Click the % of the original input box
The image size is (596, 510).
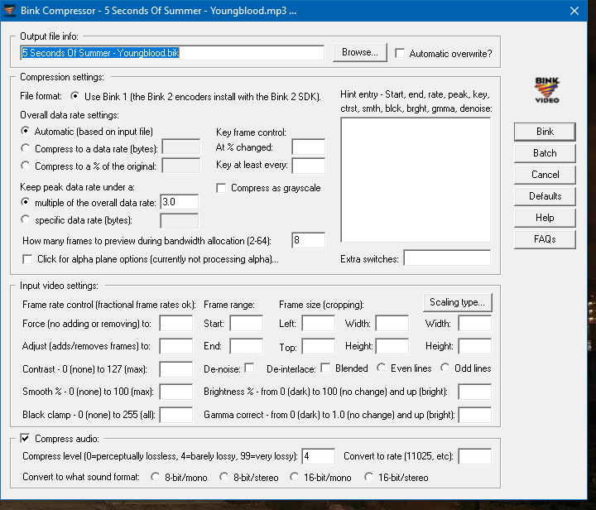click(181, 166)
